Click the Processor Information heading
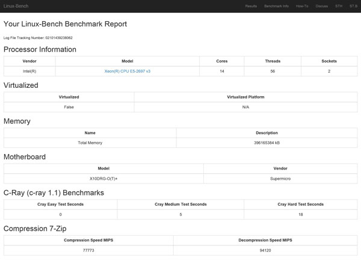Image resolution: width=361 pixels, height=261 pixels. pyautogui.click(x=40, y=49)
